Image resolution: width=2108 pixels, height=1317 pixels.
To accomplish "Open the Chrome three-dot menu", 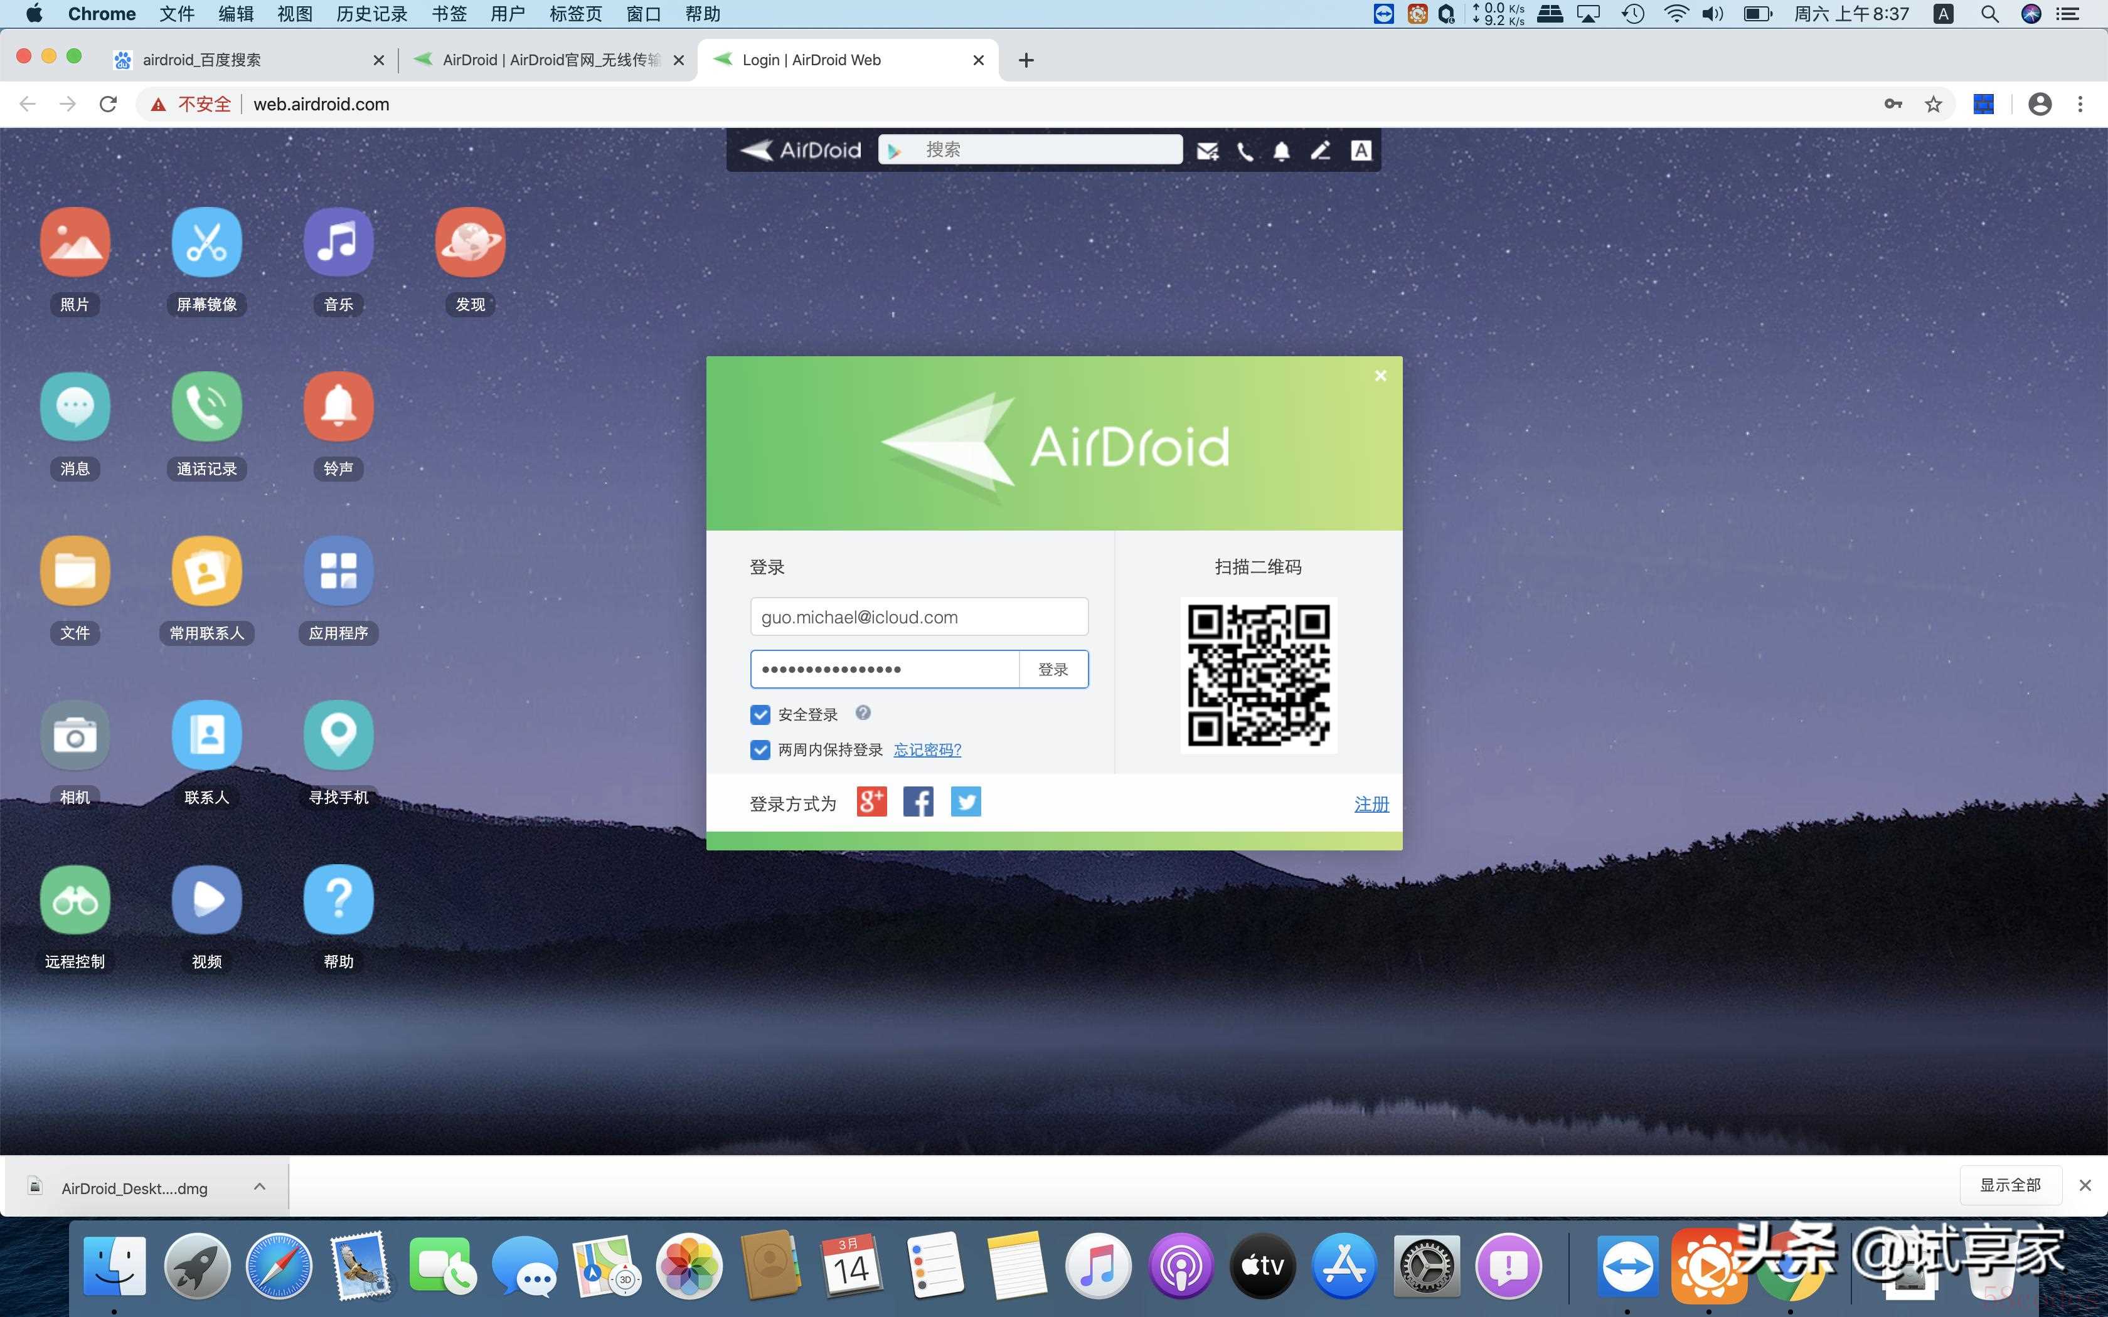I will click(2080, 103).
